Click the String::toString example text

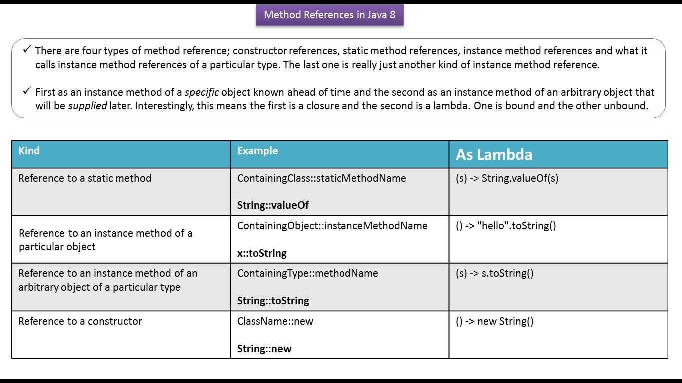click(x=273, y=300)
